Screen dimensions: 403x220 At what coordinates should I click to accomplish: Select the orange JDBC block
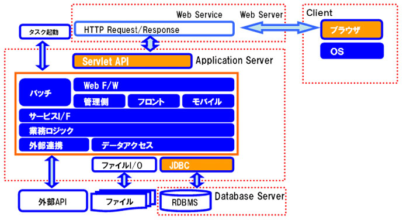[197, 164]
